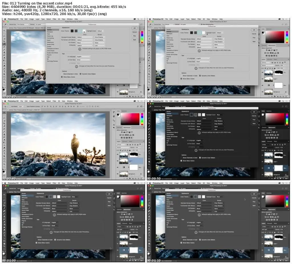This screenshot has height=264, width=292.
Task: Click the color picker field in 00:00:40 Color panel
Action: pos(130,119)
